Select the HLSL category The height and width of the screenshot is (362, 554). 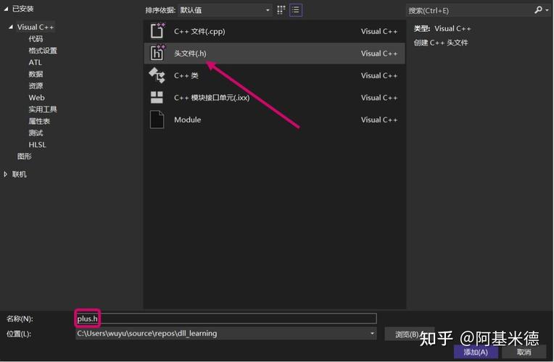coord(38,145)
